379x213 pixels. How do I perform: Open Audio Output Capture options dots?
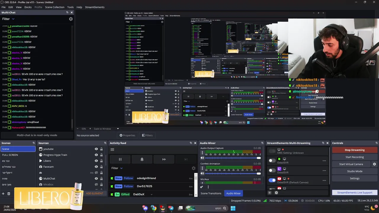pyautogui.click(x=203, y=153)
